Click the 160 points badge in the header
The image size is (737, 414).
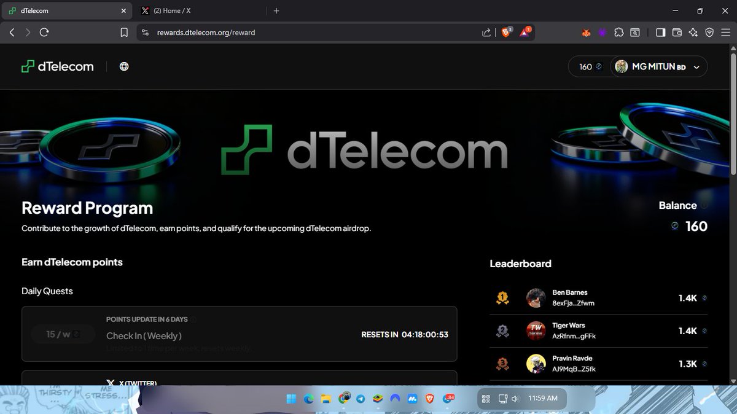(590, 66)
